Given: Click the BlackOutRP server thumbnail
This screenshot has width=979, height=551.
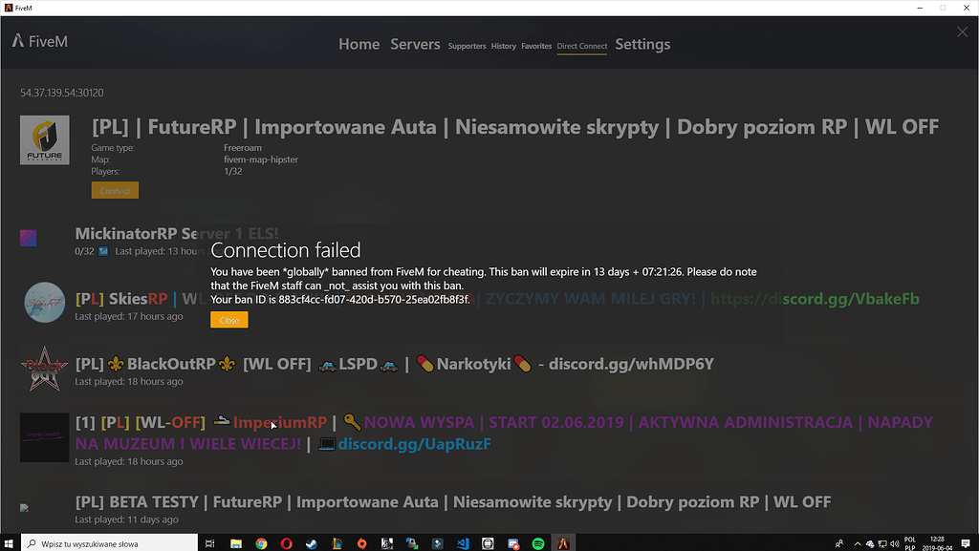Looking at the screenshot, I should tap(44, 371).
